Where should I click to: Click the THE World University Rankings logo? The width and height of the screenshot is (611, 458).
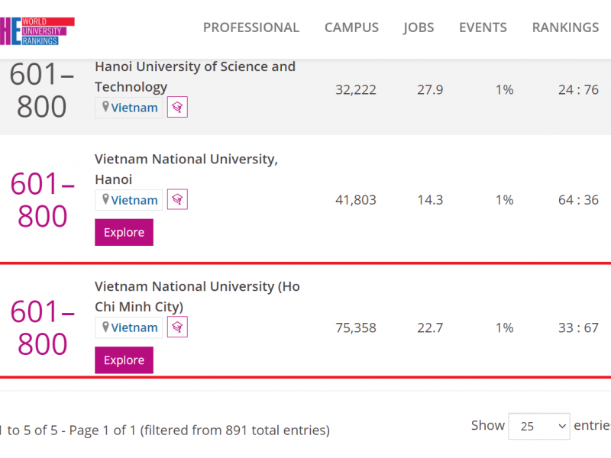tap(37, 29)
